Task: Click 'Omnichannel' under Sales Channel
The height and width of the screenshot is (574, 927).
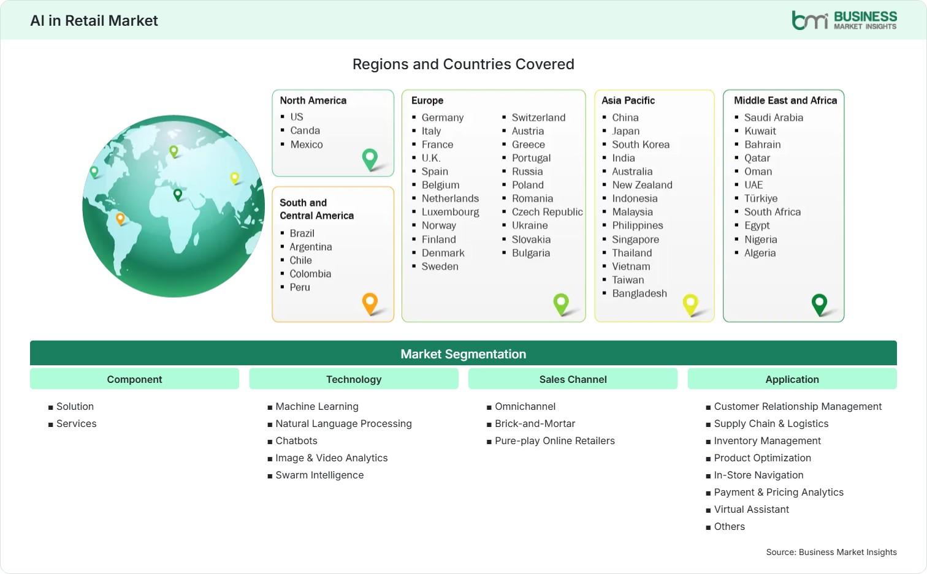Action: pyautogui.click(x=525, y=406)
